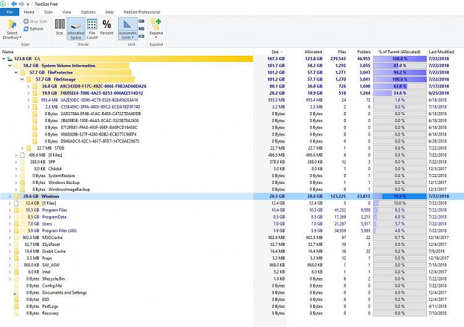Click the $Recycle.Bin folder icon

coord(16,279)
